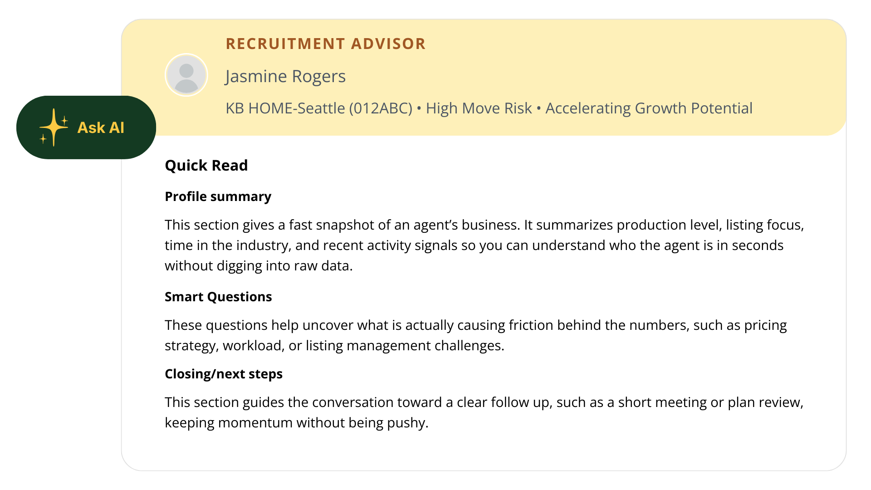Click the Quick Read heading
Image resolution: width=871 pixels, height=490 pixels.
[x=206, y=165]
